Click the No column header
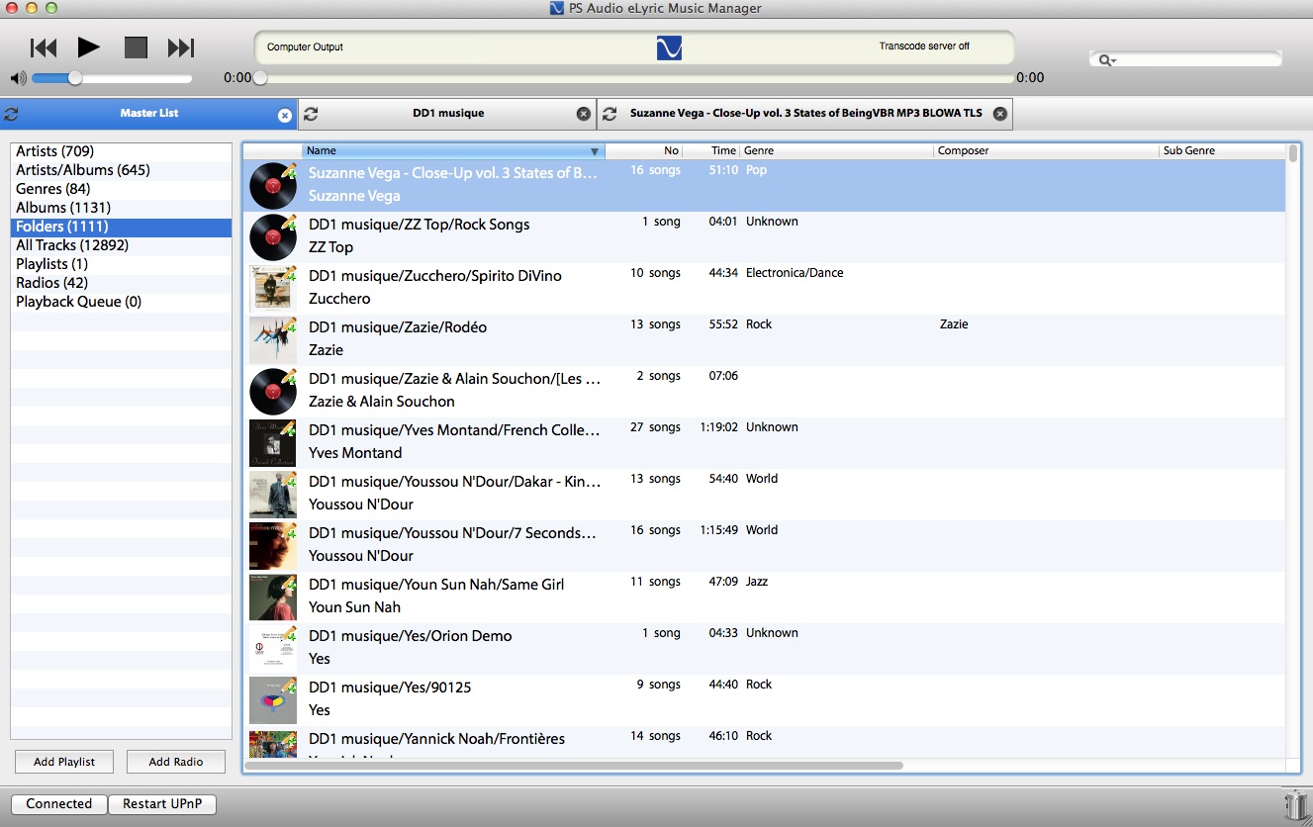The width and height of the screenshot is (1313, 827). pyautogui.click(x=644, y=150)
